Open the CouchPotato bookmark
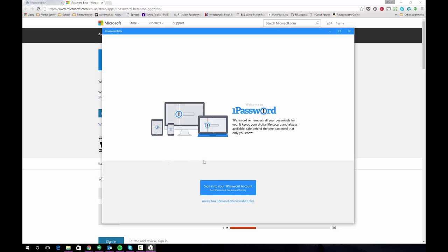The width and height of the screenshot is (448, 252). point(320,15)
